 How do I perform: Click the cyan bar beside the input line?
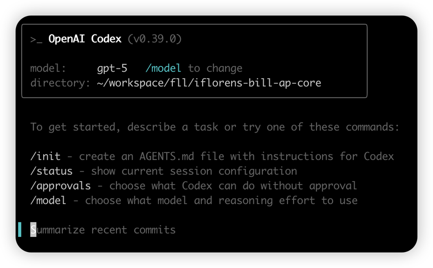[x=20, y=229]
